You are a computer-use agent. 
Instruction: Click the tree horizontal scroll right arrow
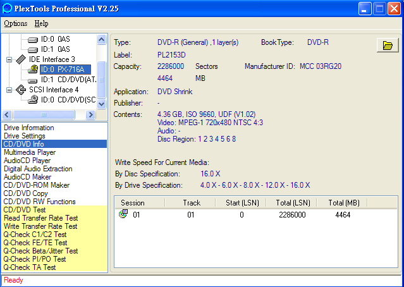pos(90,114)
